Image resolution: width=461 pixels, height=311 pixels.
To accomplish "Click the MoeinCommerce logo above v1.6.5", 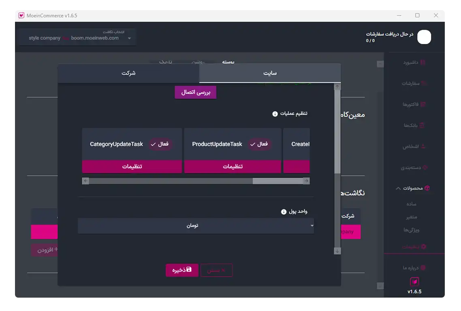I will [414, 282].
